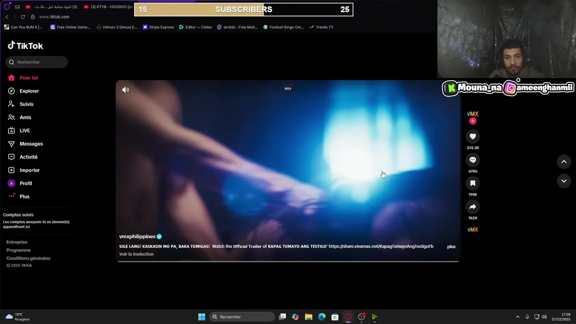Viewport: 576px width, 324px height.
Task: Click the TikTok logo in the sidebar
Action: point(25,45)
